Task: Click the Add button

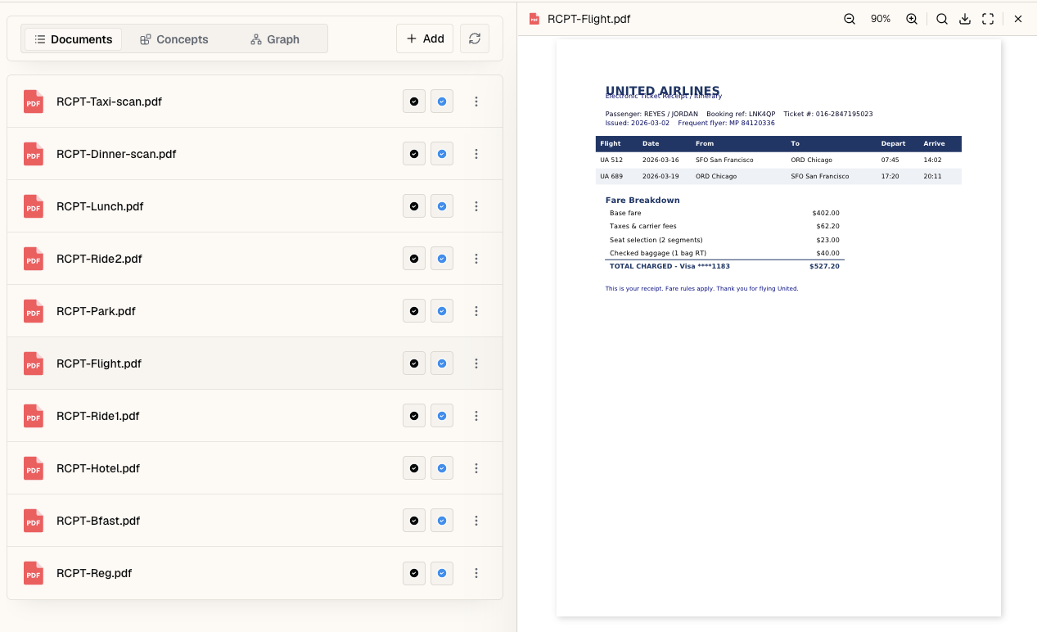Action: [425, 38]
